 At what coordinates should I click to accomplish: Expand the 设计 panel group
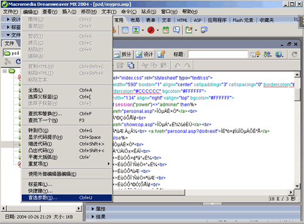click(8, 19)
